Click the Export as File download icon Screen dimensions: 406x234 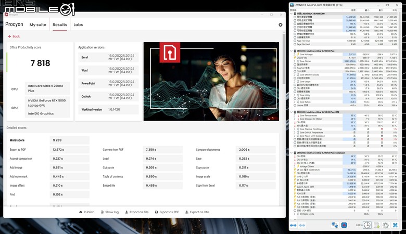126,212
